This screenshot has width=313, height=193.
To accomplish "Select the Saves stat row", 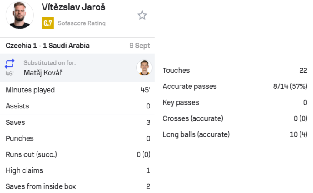I will (x=77, y=122).
